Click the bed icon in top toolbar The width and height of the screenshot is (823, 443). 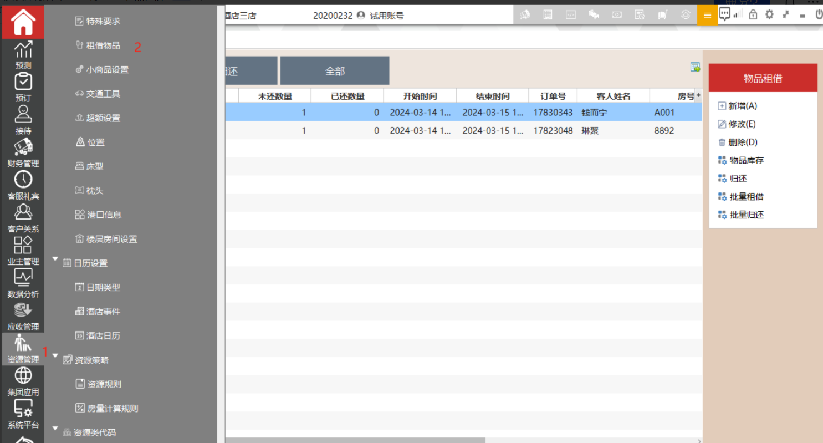click(594, 15)
